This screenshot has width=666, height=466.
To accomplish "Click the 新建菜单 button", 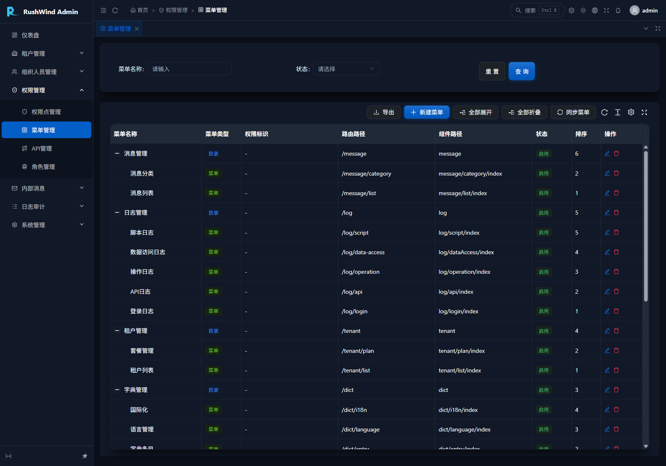I will 427,112.
